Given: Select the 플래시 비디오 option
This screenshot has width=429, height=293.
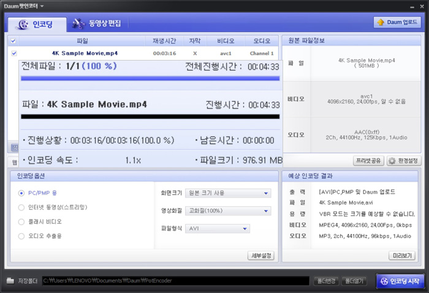Looking at the screenshot, I should [x=21, y=221].
